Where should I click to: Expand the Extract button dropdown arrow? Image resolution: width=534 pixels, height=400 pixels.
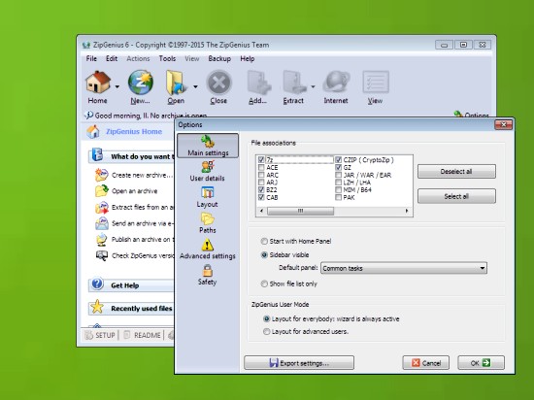[x=313, y=86]
